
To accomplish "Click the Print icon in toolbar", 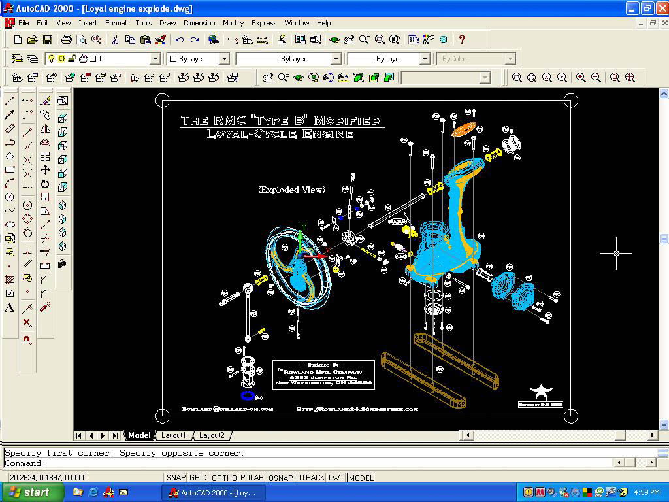I will coord(66,40).
